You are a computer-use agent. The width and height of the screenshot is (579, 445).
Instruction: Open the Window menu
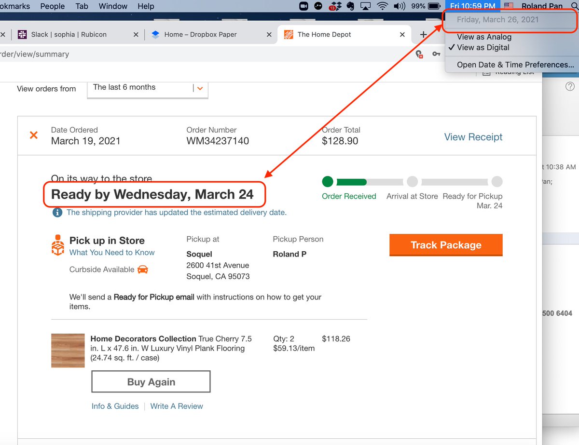[x=113, y=6]
